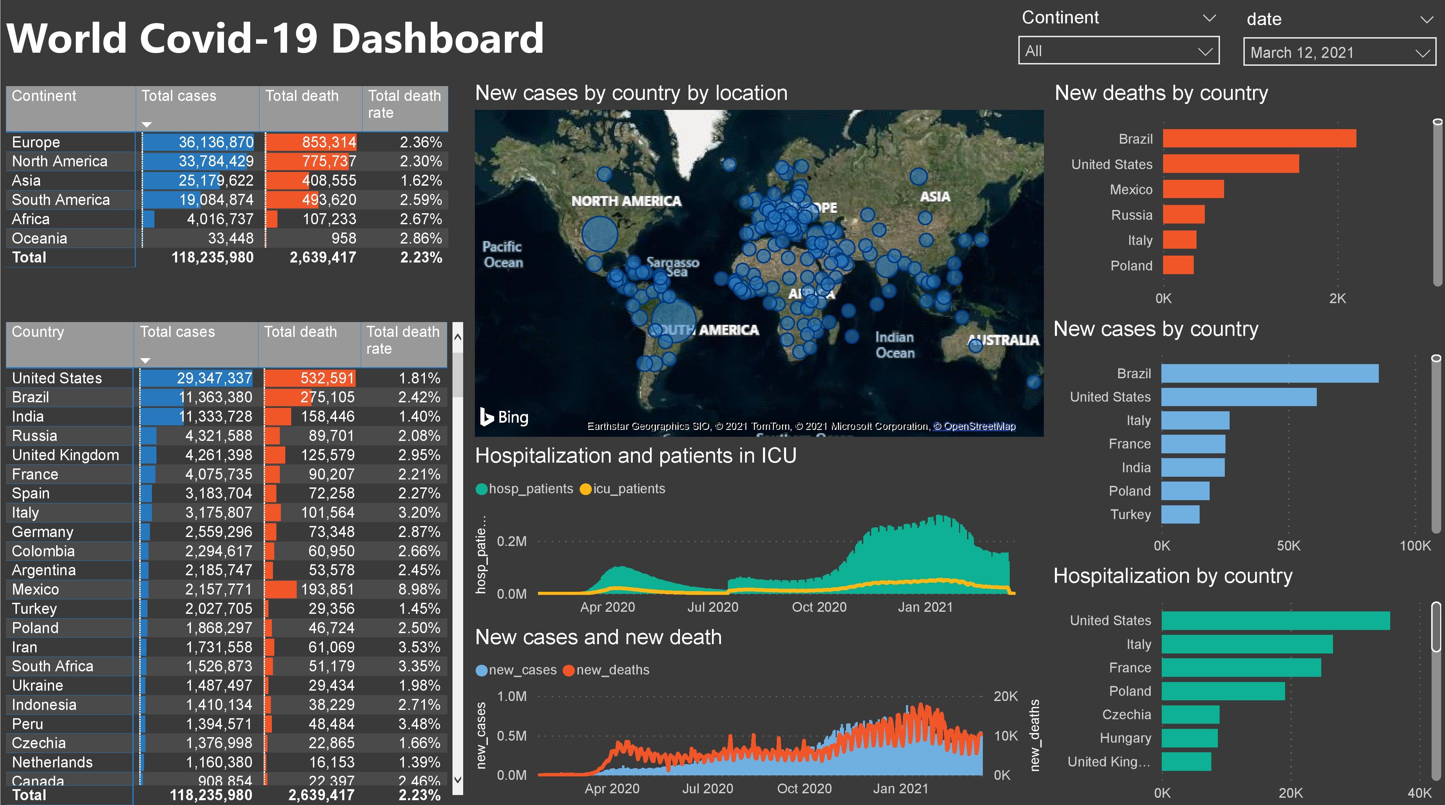Open the OpenStreetMap attribution link
Image resolution: width=1445 pixels, height=805 pixels.
pos(974,426)
